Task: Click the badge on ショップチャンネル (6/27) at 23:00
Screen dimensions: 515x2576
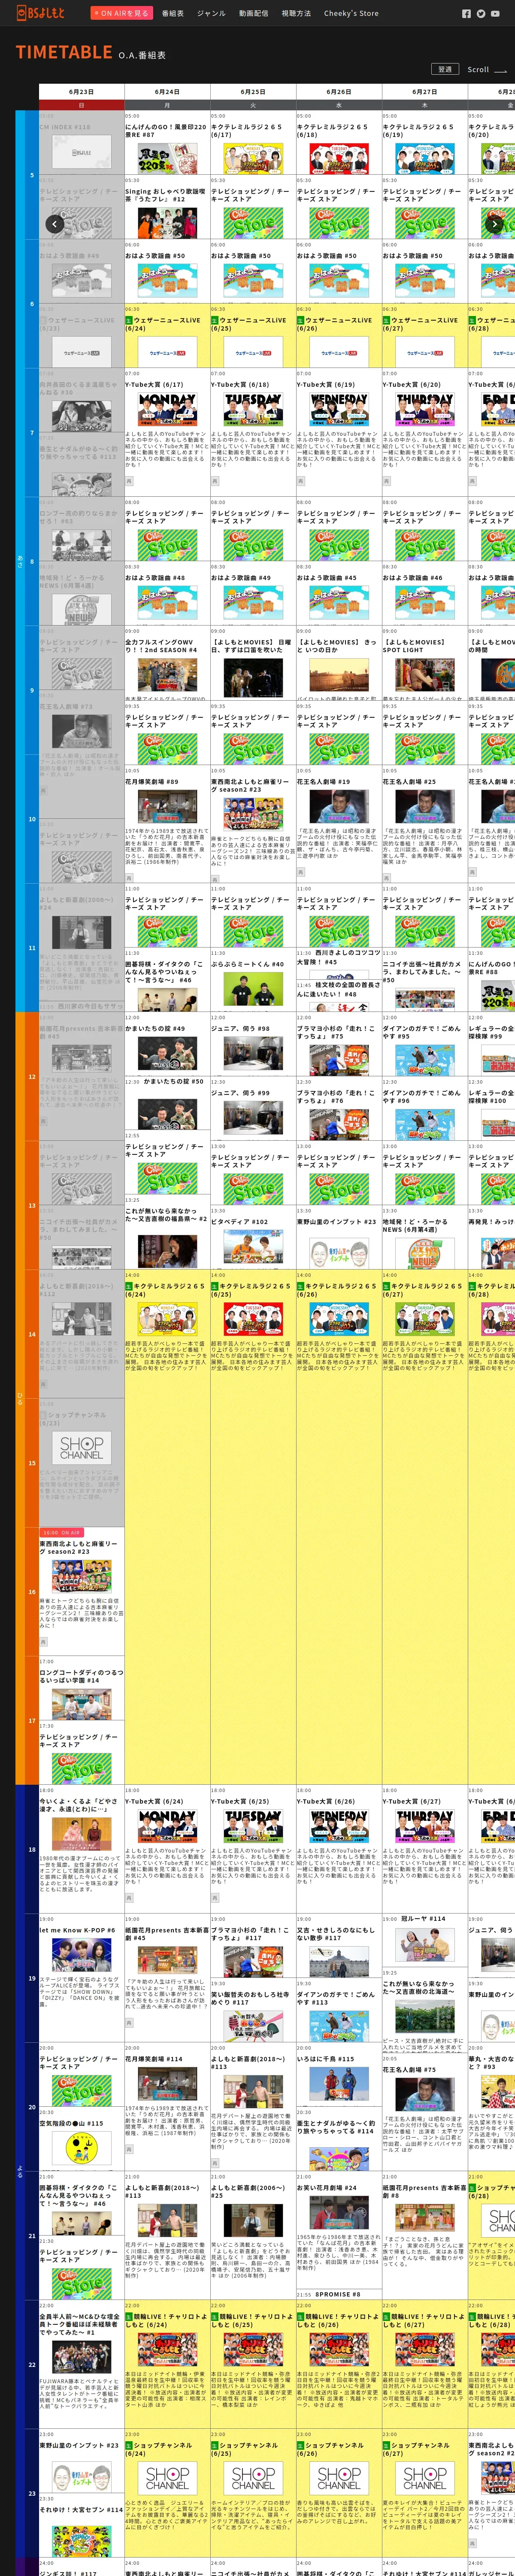Action: pyautogui.click(x=387, y=2445)
